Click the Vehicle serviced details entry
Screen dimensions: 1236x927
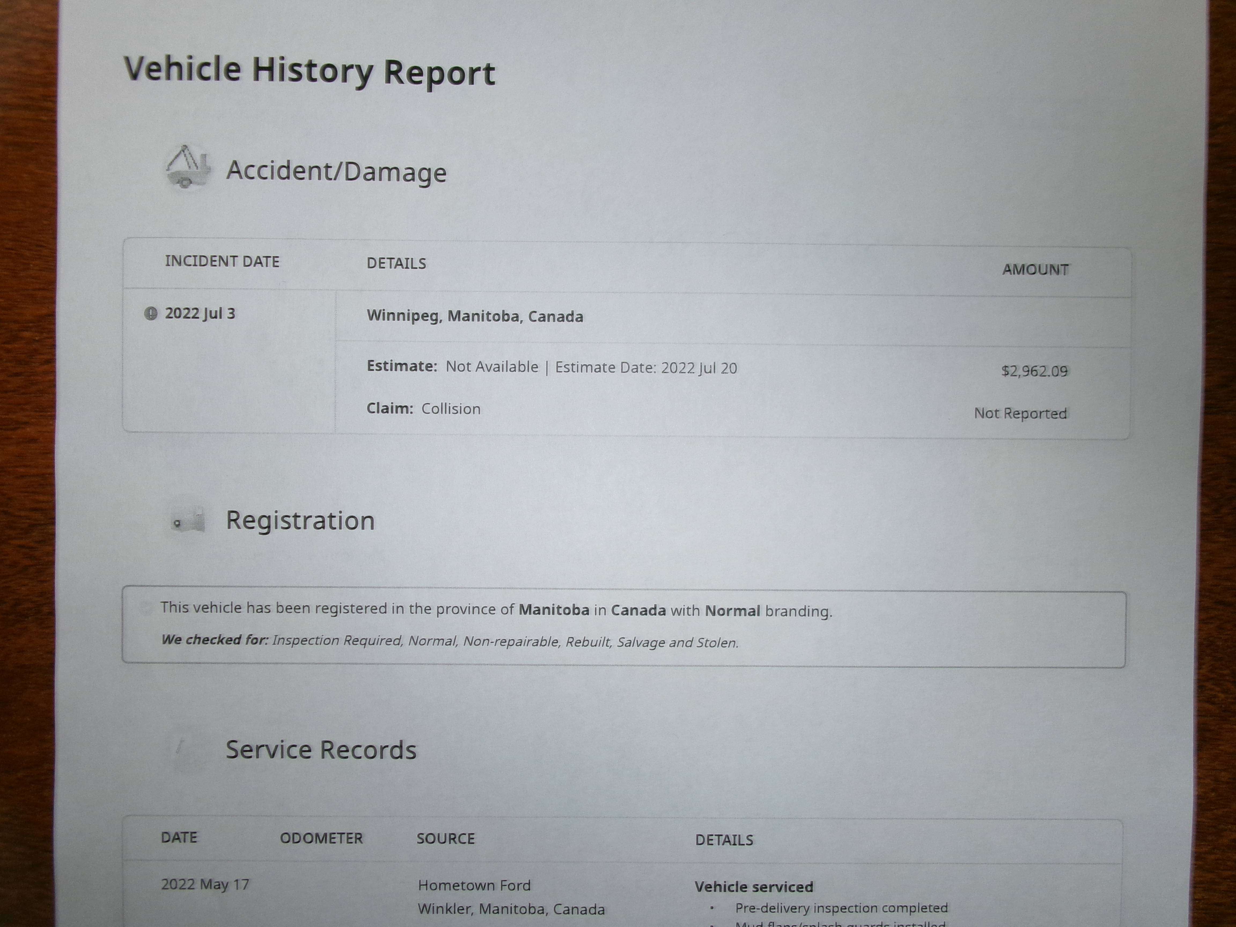(x=754, y=887)
